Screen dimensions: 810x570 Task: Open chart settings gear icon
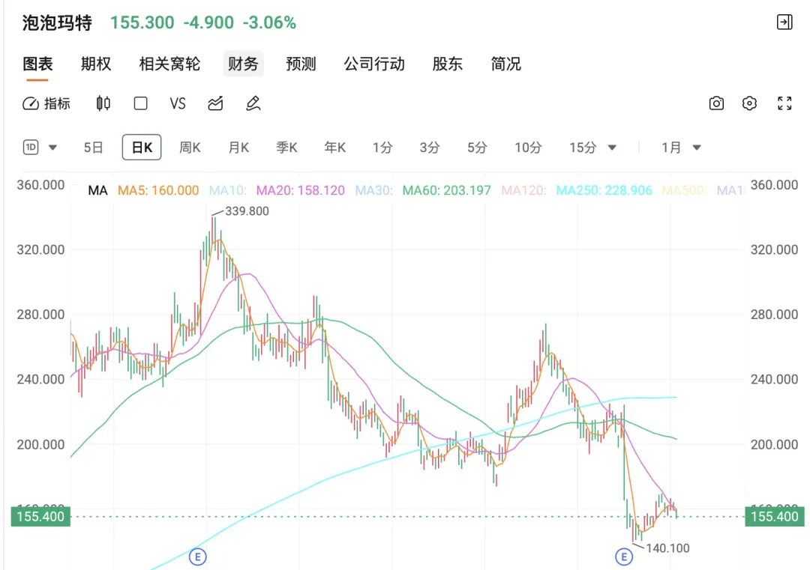coord(749,103)
